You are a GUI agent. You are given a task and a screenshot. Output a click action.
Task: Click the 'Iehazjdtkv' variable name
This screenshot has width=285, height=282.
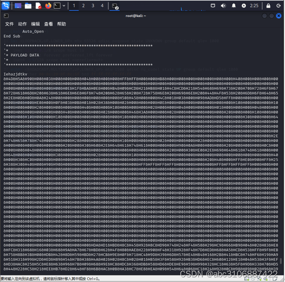15,74
